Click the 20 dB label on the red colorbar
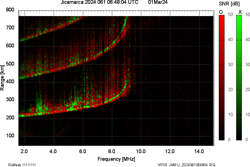The width and height of the screenshot is (250, 167). tap(230, 90)
